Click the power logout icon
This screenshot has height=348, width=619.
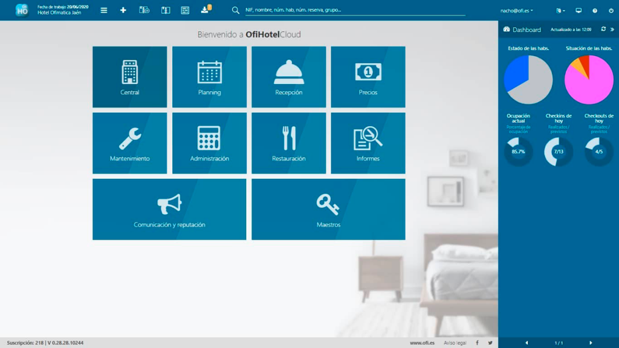click(x=611, y=11)
